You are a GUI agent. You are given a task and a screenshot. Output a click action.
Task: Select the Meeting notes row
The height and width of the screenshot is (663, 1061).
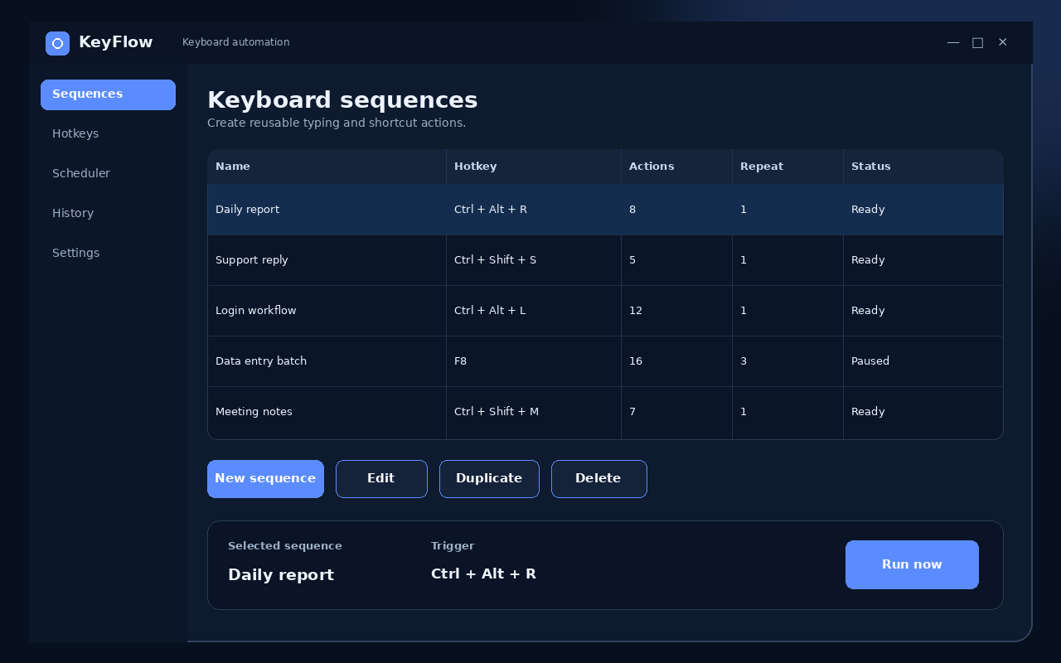click(605, 412)
